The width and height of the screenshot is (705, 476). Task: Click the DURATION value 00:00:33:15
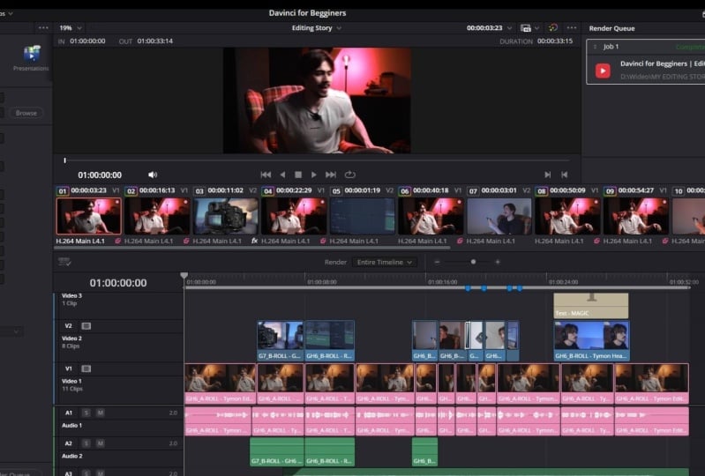[x=555, y=41]
